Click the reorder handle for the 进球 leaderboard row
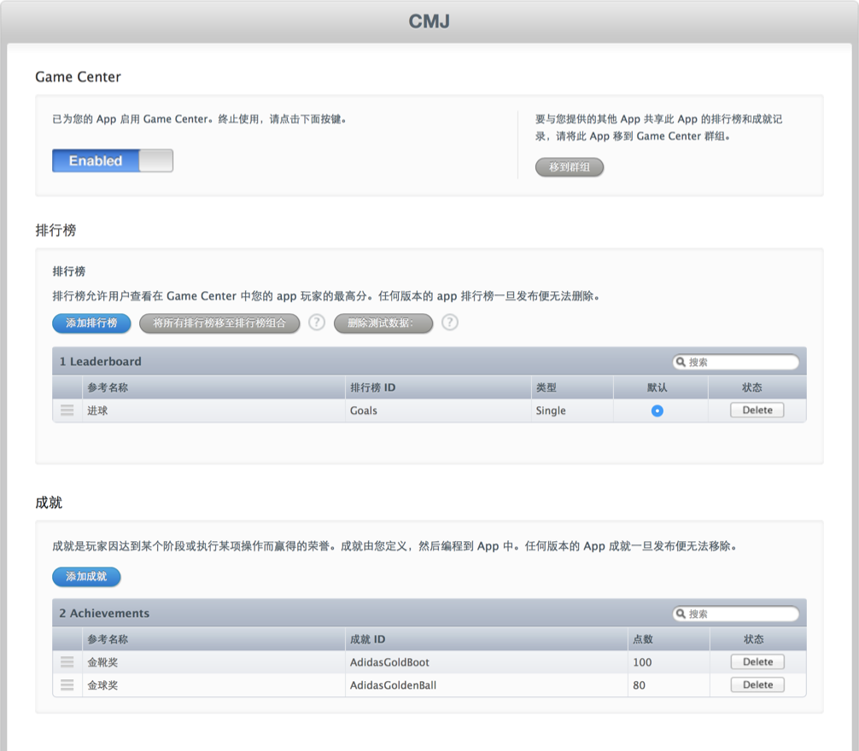859x751 pixels. click(67, 410)
